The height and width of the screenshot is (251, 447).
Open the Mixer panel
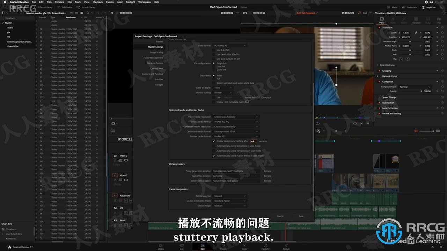392,7
